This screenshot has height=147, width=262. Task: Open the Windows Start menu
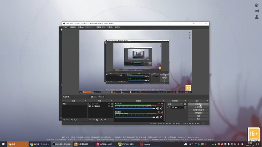click(x=3, y=144)
